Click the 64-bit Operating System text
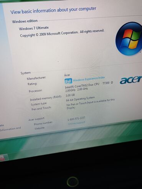 (80, 99)
